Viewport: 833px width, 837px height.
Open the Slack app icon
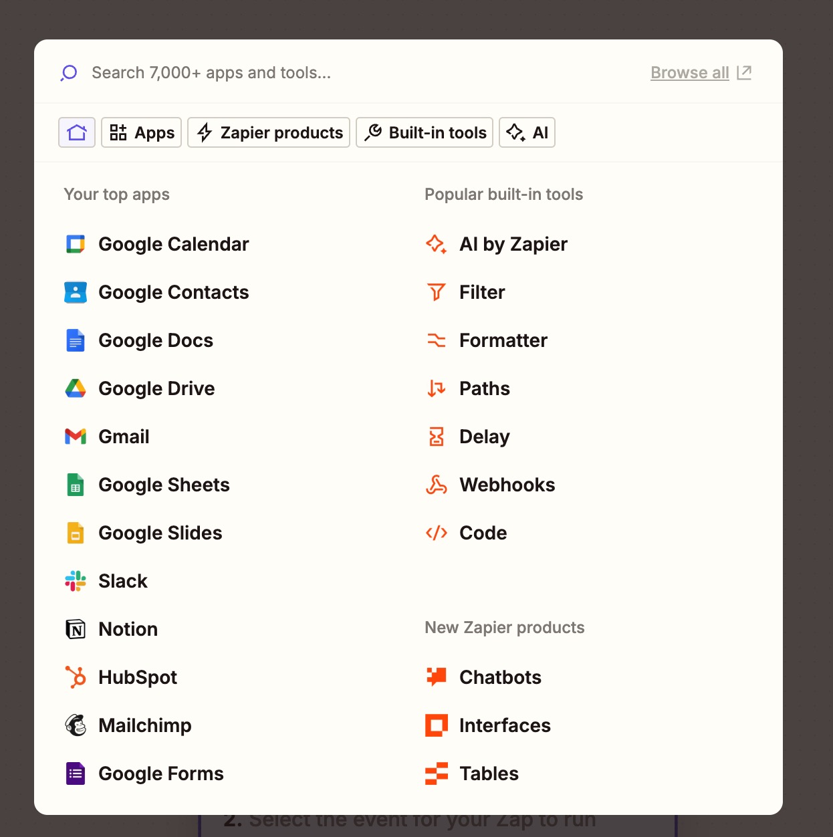[76, 581]
